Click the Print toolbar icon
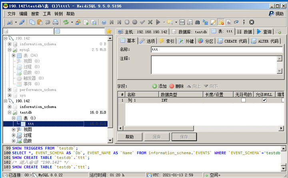288x178 pixels. click(55, 22)
